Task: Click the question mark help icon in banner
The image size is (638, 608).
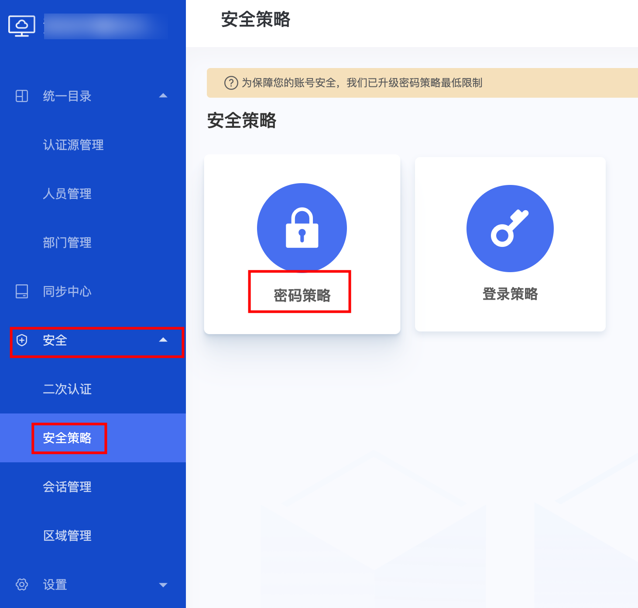Action: coord(231,83)
